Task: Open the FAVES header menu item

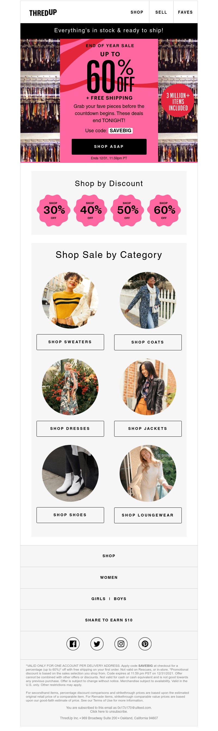Action: 185,12
